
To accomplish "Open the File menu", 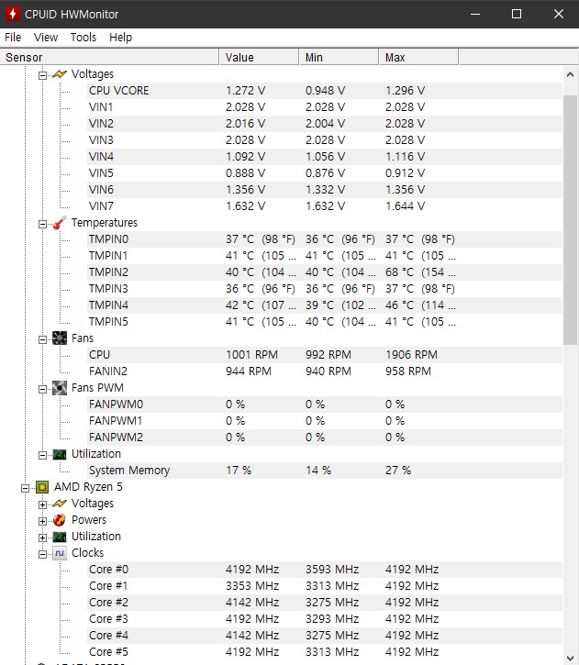I will (13, 38).
